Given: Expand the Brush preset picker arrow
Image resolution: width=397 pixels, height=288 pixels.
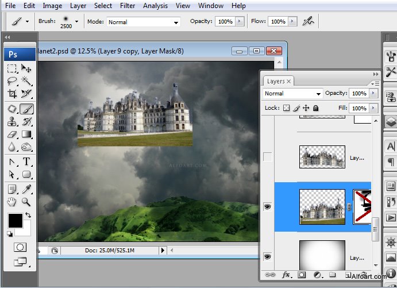Looking at the screenshot, I should pos(76,22).
